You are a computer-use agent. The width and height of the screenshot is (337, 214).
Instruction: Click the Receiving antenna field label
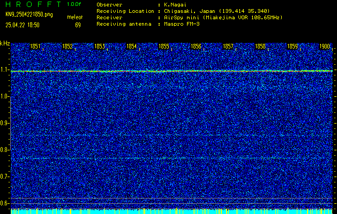coord(124,24)
